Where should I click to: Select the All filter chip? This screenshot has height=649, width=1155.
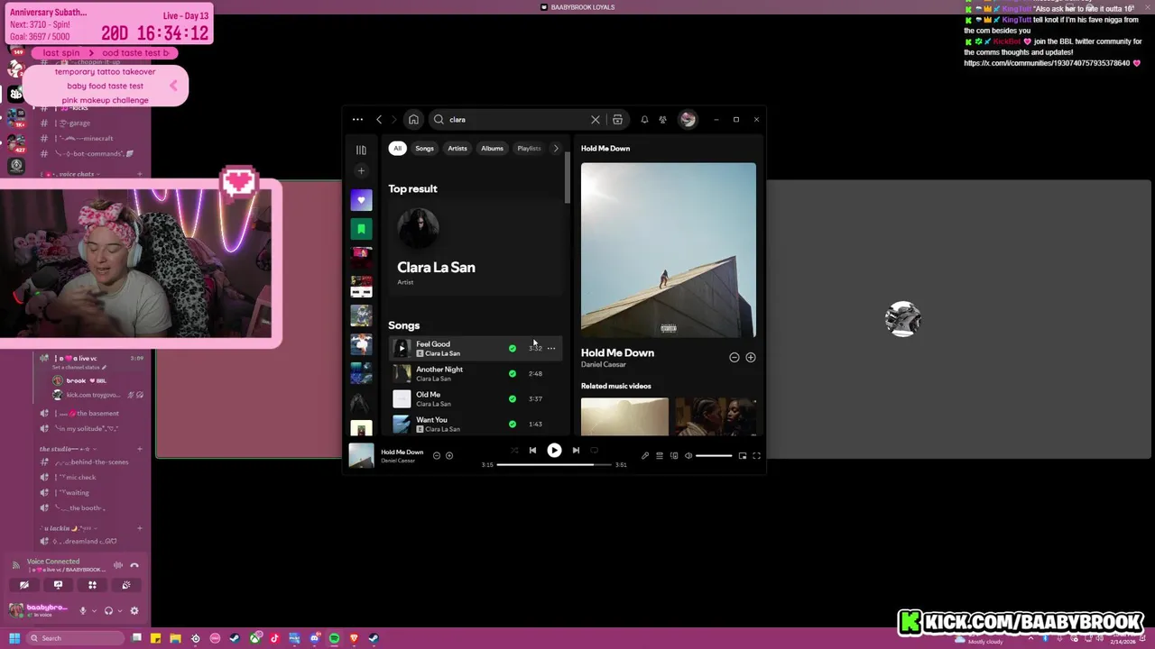(397, 148)
